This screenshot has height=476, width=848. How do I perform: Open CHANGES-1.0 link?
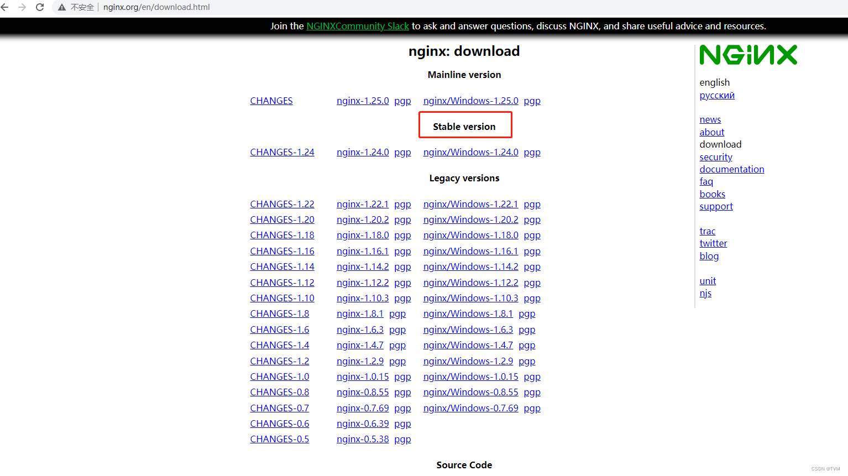(279, 376)
